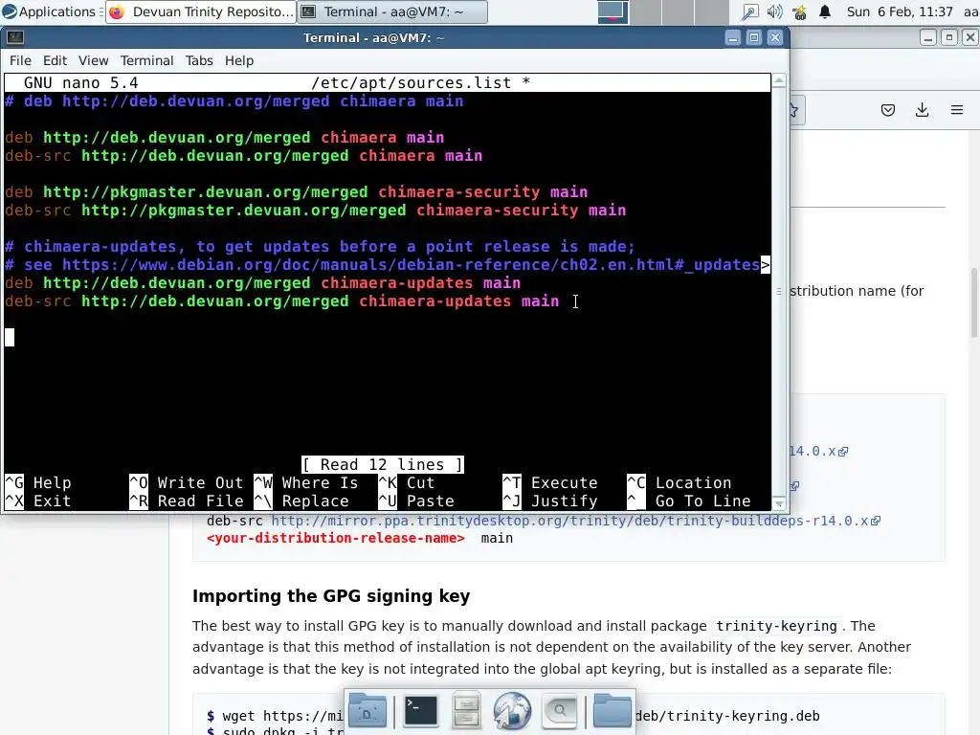The width and height of the screenshot is (980, 735).
Task: Open the Desktop folder dock icon
Action: [367, 711]
